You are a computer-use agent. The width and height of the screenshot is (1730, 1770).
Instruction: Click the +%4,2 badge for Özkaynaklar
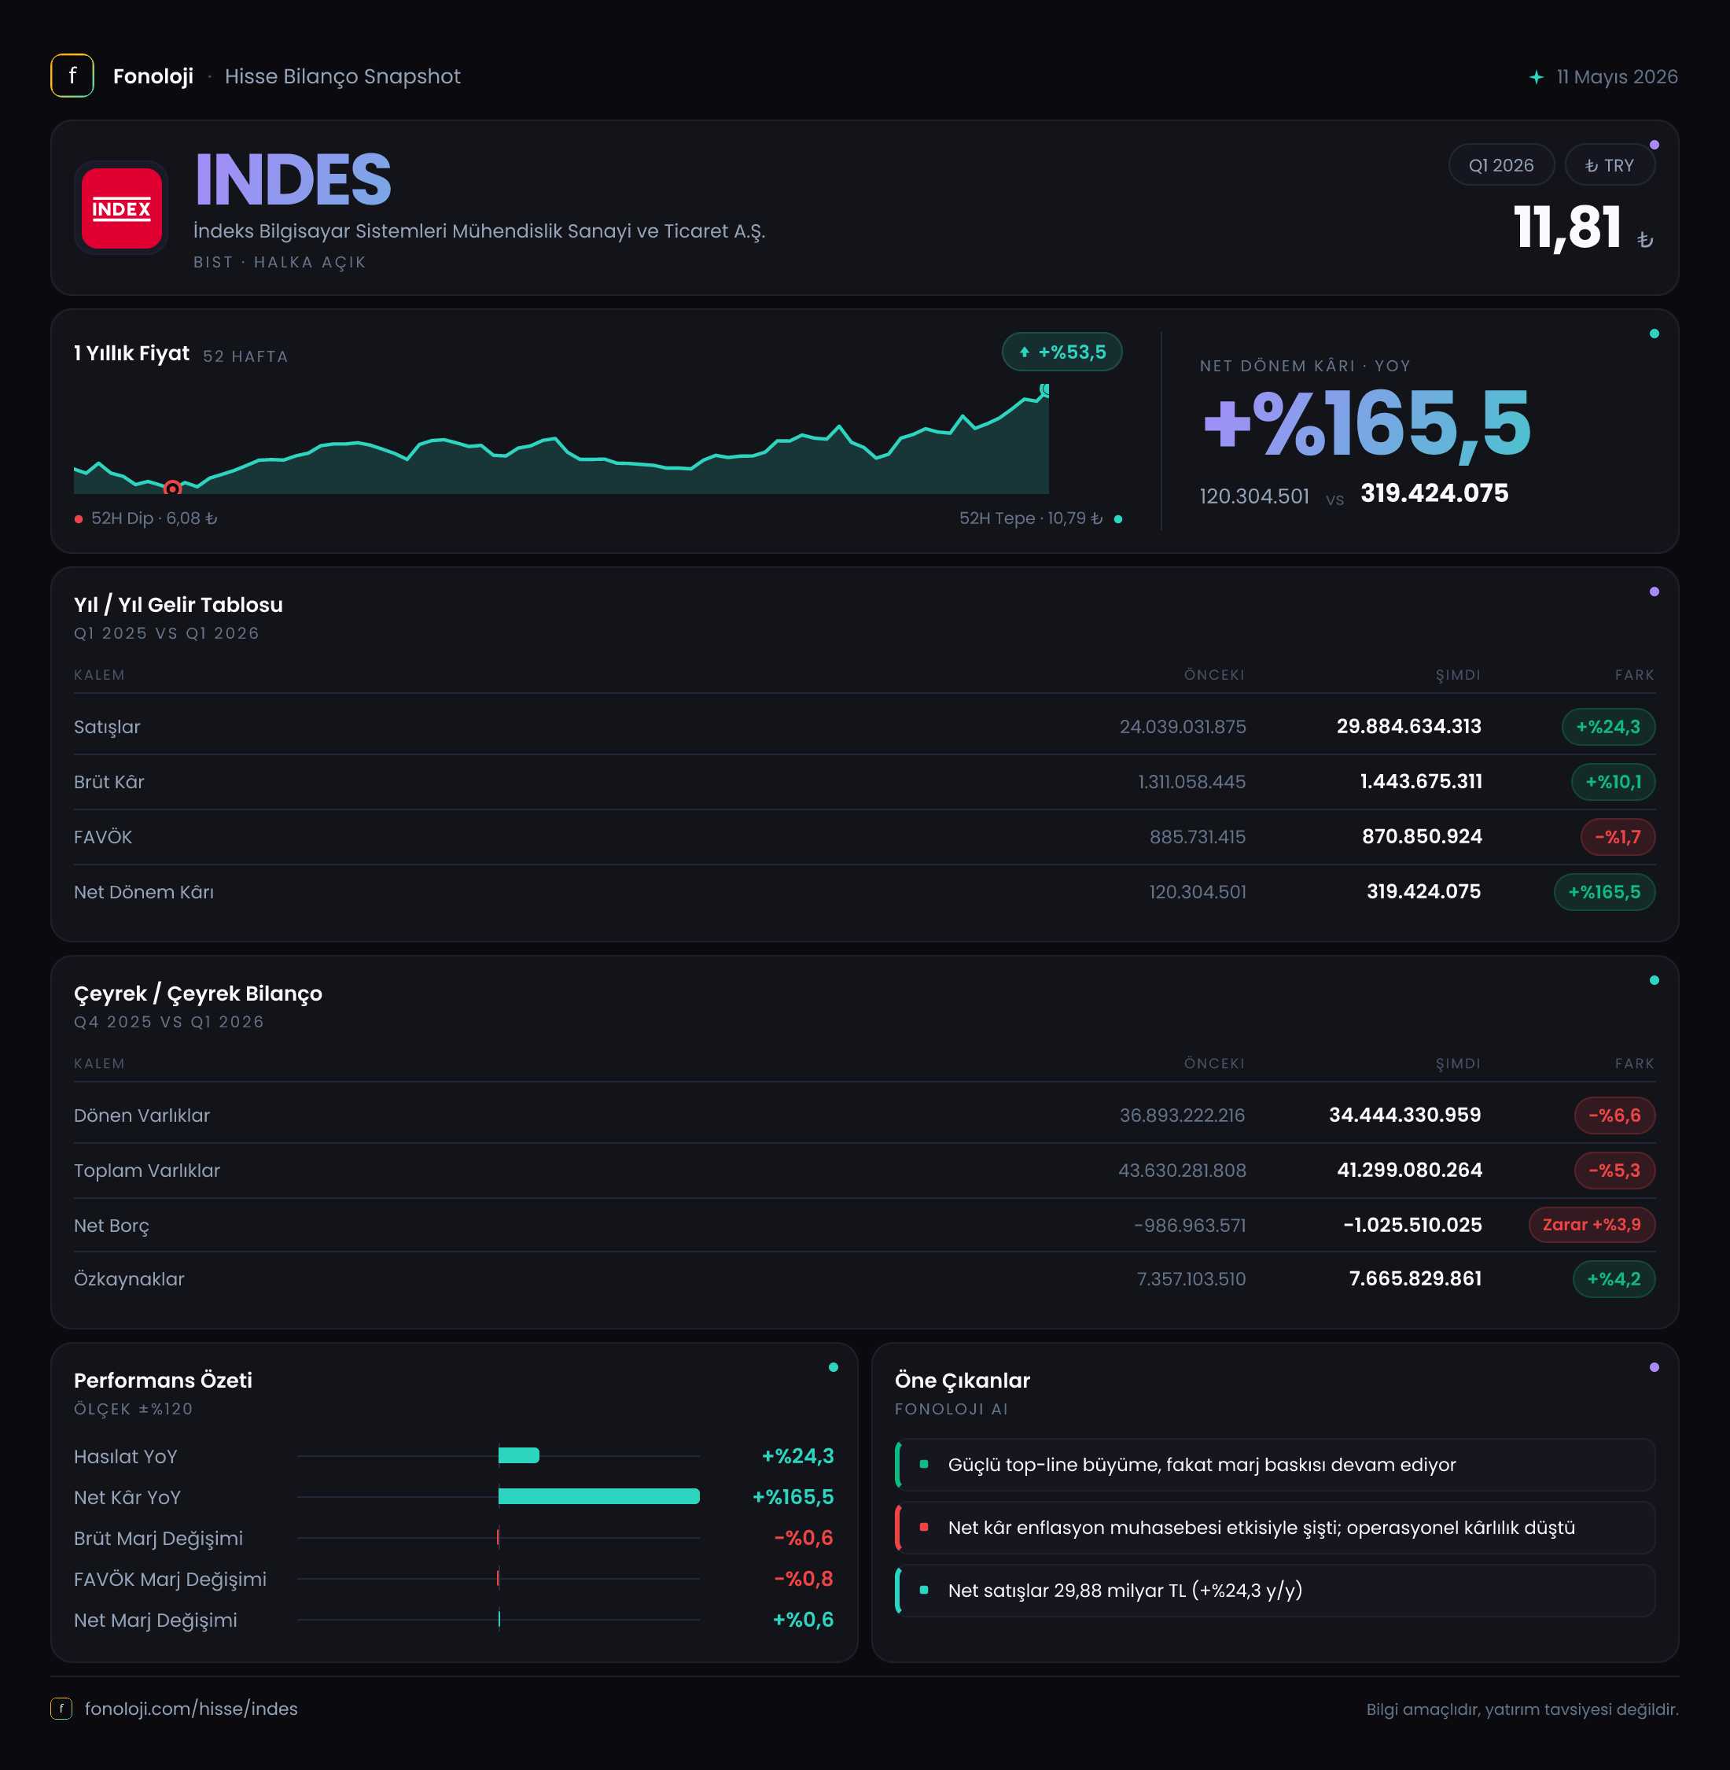point(1613,1279)
